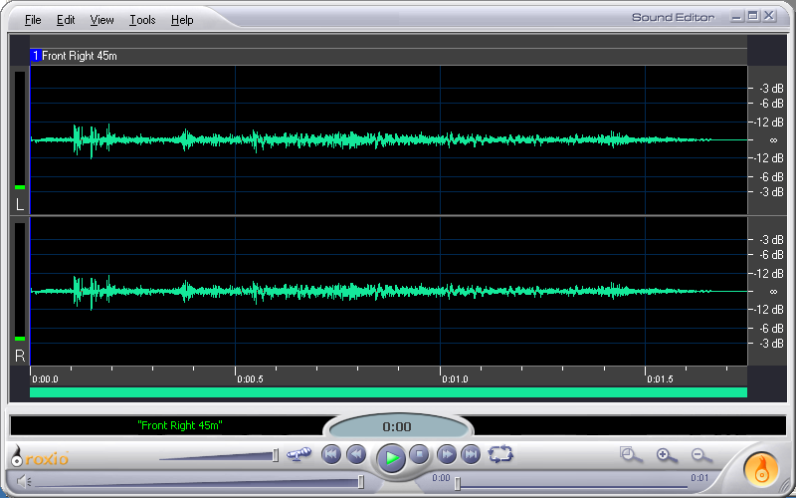Click the playback position slider handle

pyautogui.click(x=457, y=484)
